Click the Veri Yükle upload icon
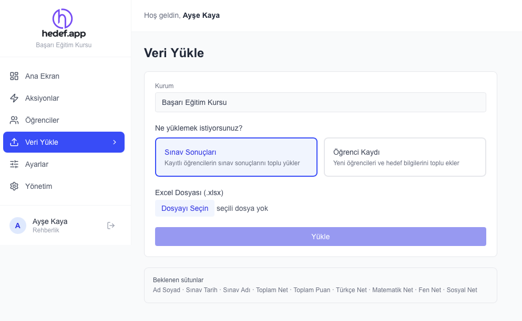 pyautogui.click(x=14, y=142)
